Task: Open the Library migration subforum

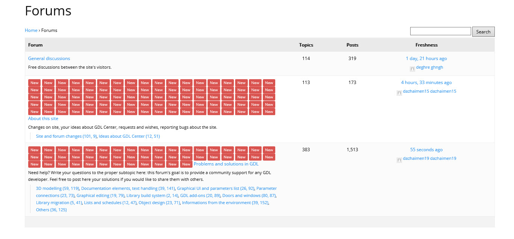Action: (59, 203)
